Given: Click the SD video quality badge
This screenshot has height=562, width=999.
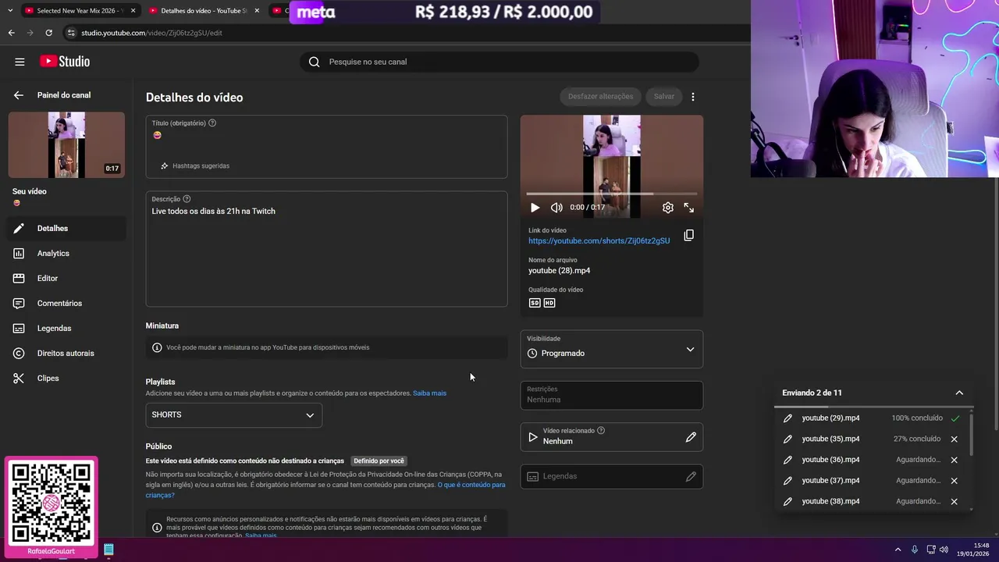Looking at the screenshot, I should (x=535, y=303).
